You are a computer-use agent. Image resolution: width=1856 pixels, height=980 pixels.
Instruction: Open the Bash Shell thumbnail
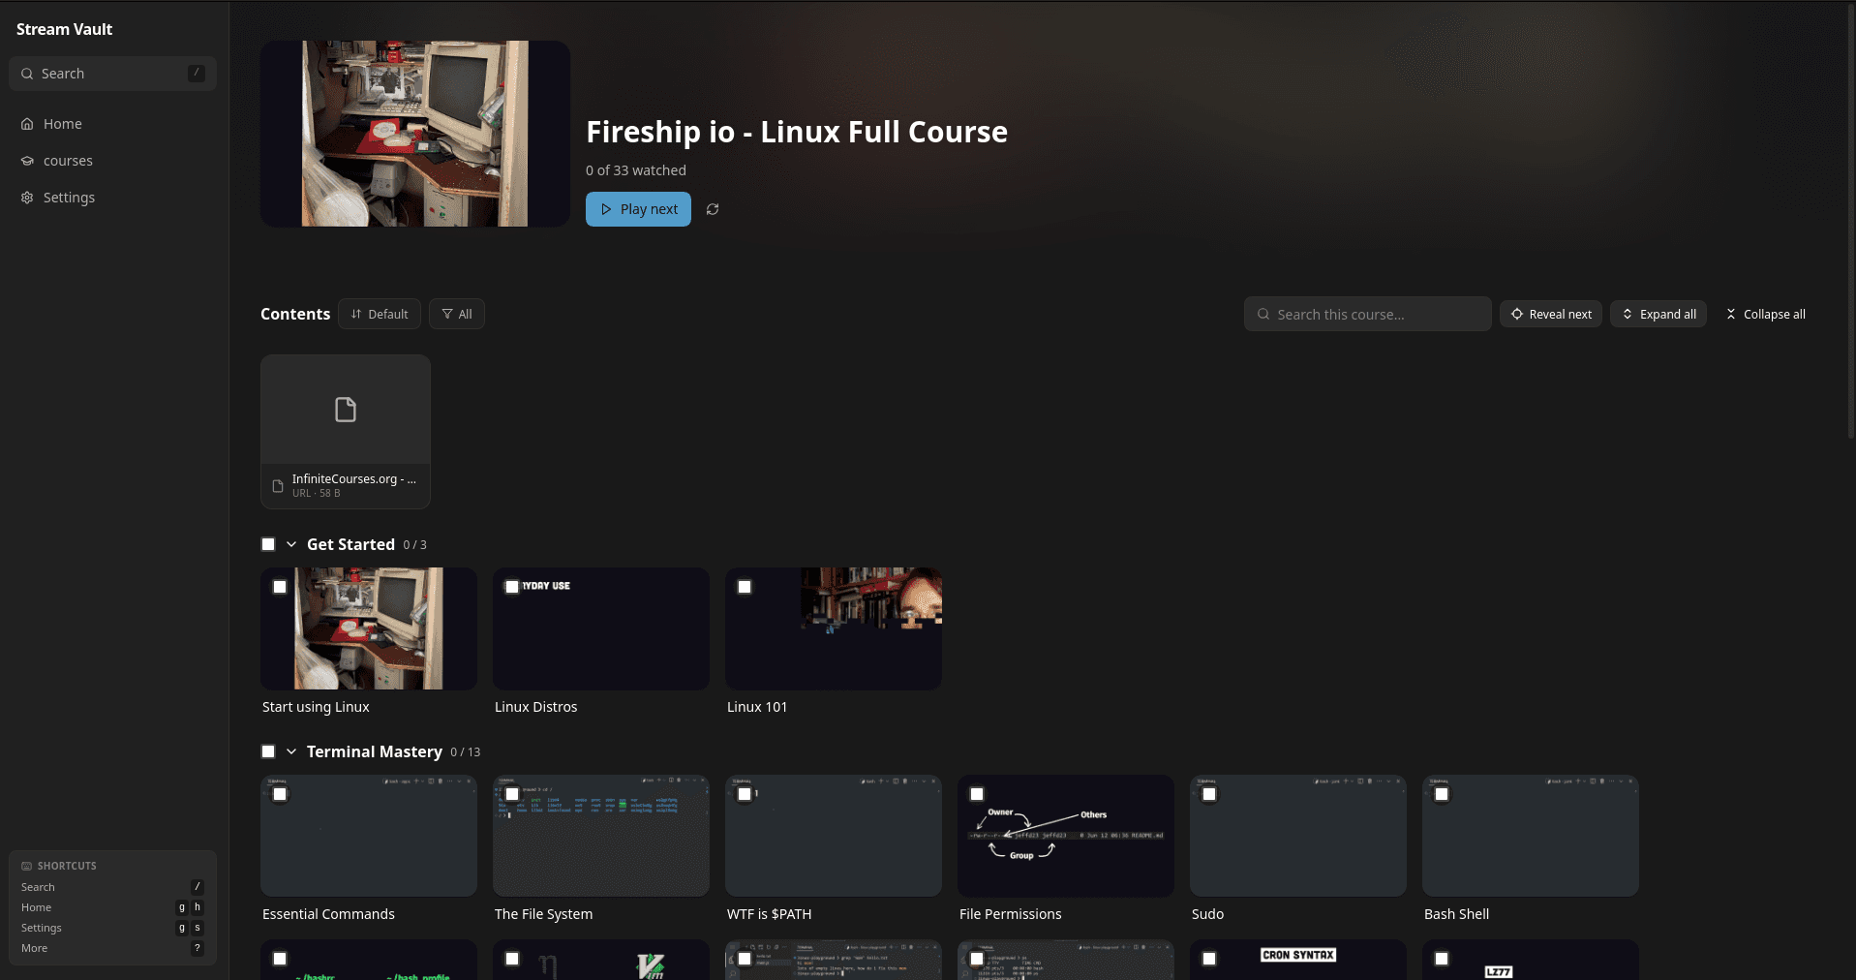[x=1531, y=836]
